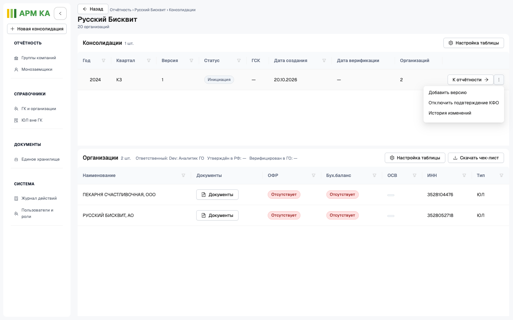Click Бух.баланс Отсутствует badge for РУССКИЙ БИСКВИТ

pos(342,215)
